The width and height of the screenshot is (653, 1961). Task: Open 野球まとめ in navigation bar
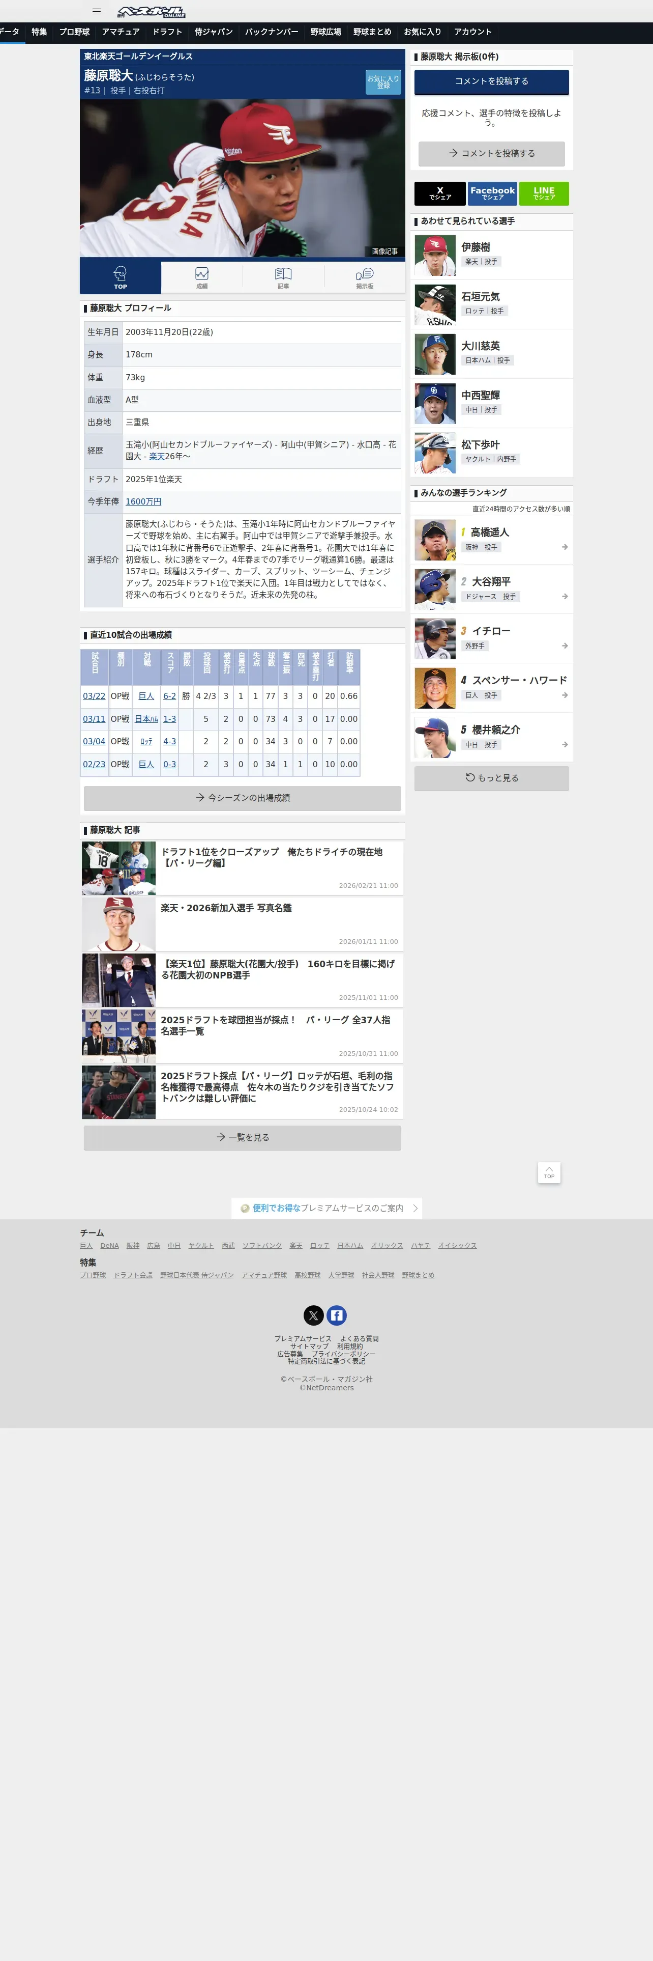pyautogui.click(x=372, y=32)
